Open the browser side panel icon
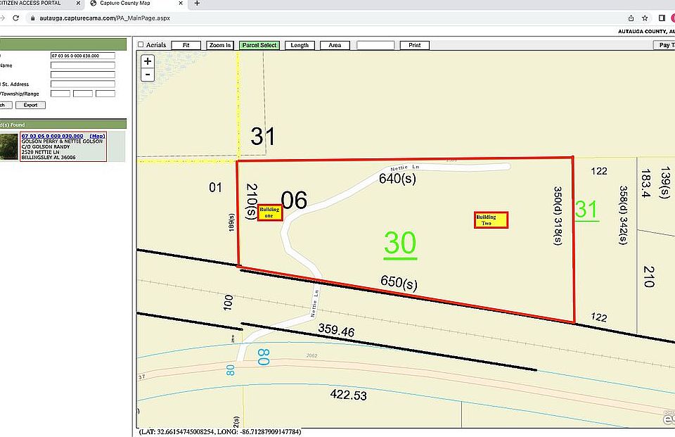The height and width of the screenshot is (437, 675). tap(662, 18)
